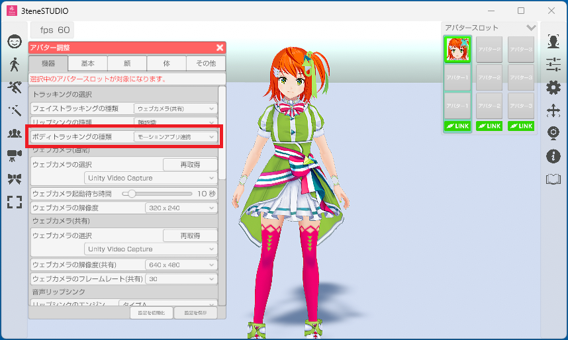
Task: Toggle the fullscreen brackets icon
Action: 15,202
